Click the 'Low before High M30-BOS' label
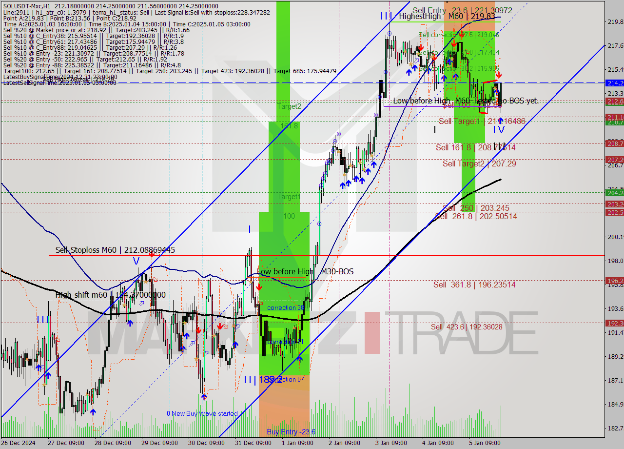624x449 pixels. (x=305, y=271)
